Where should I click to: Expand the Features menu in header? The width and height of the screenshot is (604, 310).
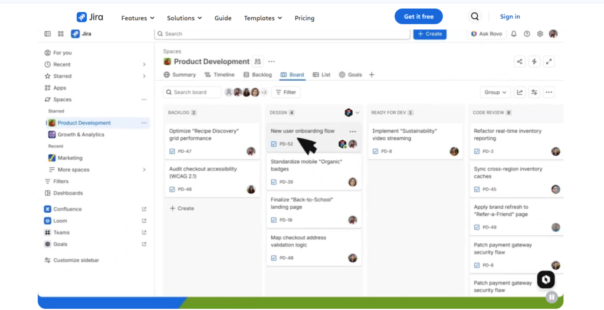click(x=137, y=18)
